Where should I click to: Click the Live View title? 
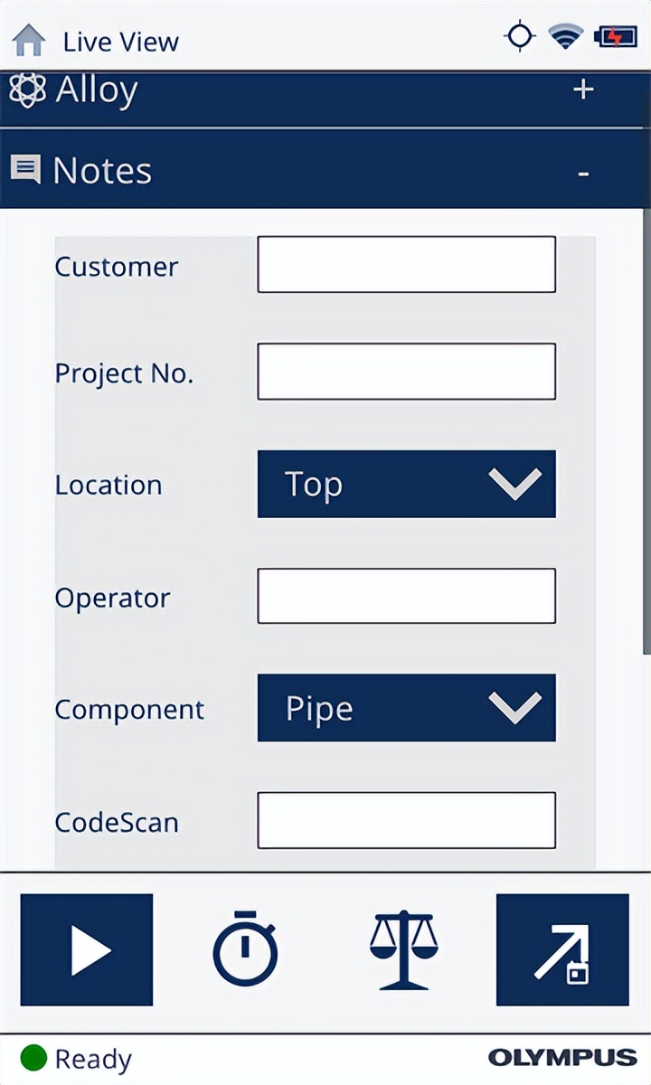click(120, 42)
